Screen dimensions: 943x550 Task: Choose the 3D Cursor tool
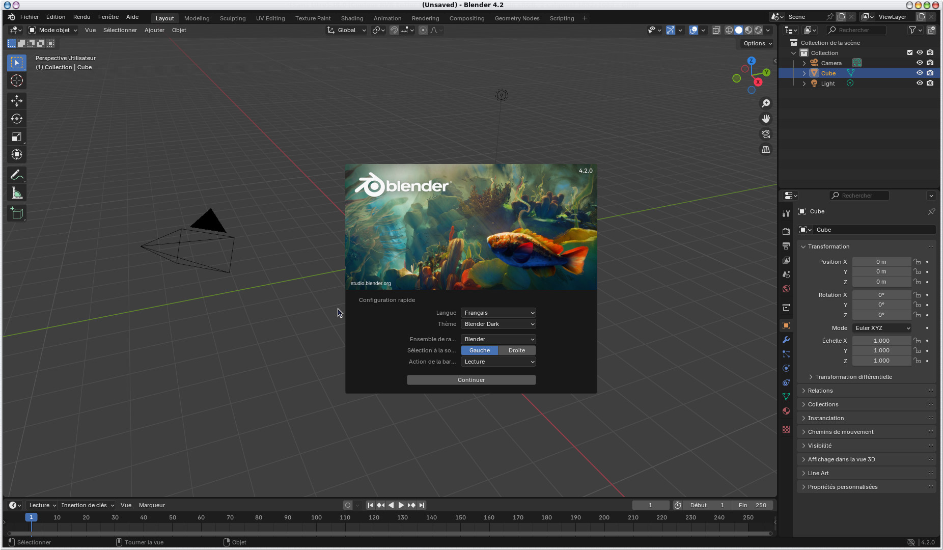tap(17, 80)
